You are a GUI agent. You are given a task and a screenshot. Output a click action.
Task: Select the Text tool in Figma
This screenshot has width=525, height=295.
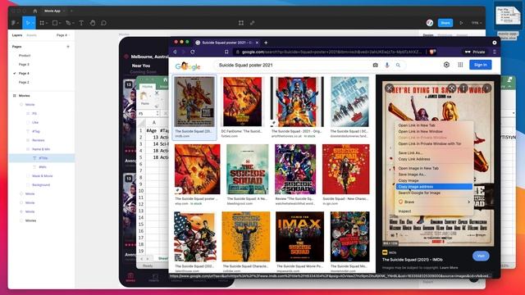click(81, 23)
